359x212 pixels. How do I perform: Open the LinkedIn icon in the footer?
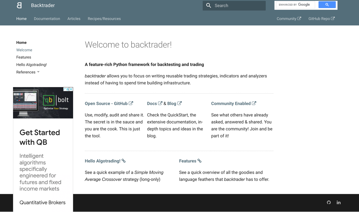click(x=339, y=202)
